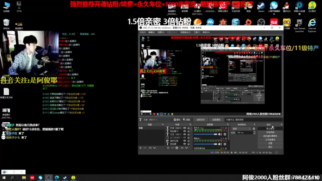Open the File menu in OBS

pos(142,33)
